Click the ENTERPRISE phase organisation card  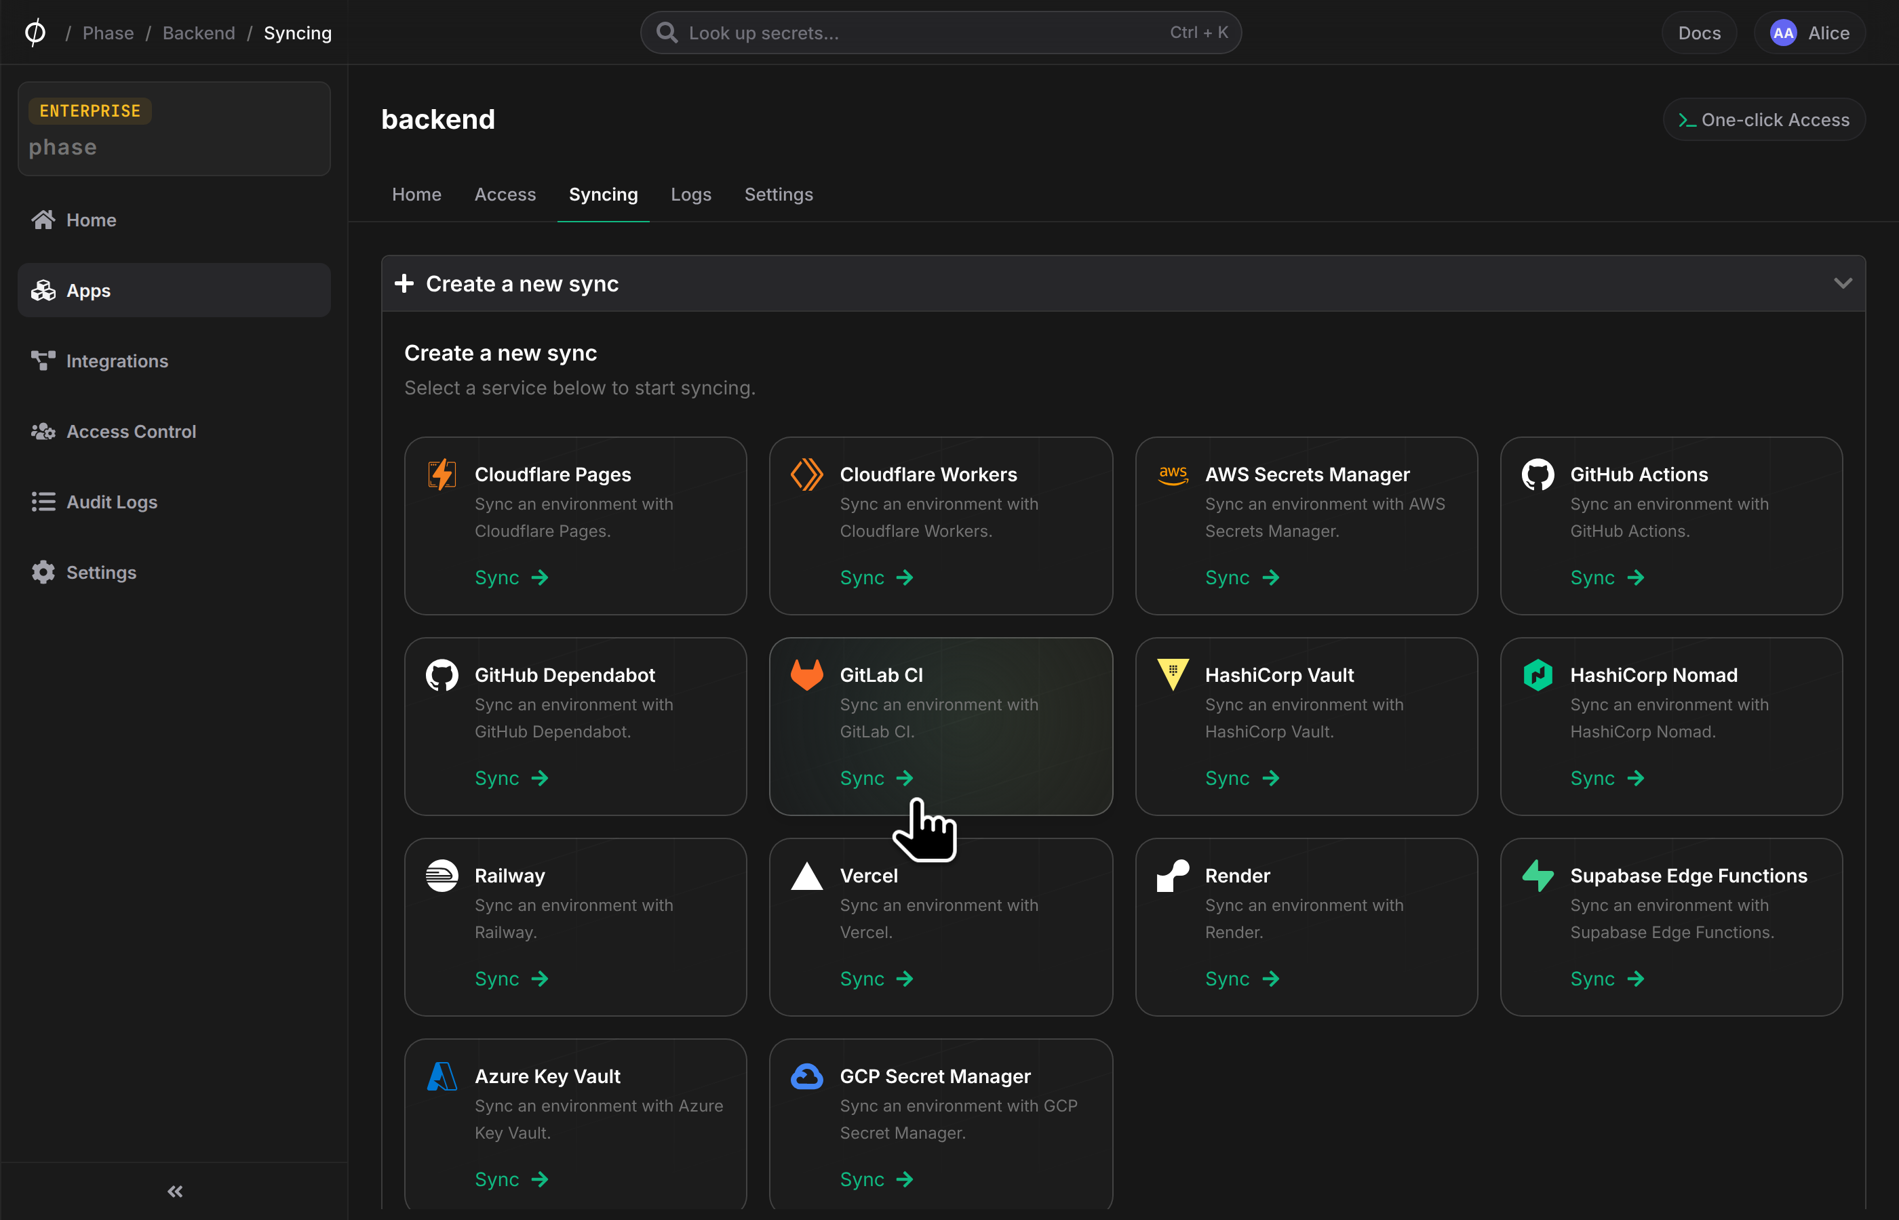174,128
